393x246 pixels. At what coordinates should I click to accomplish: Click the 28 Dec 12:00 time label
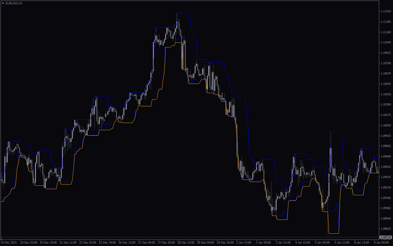point(186,243)
